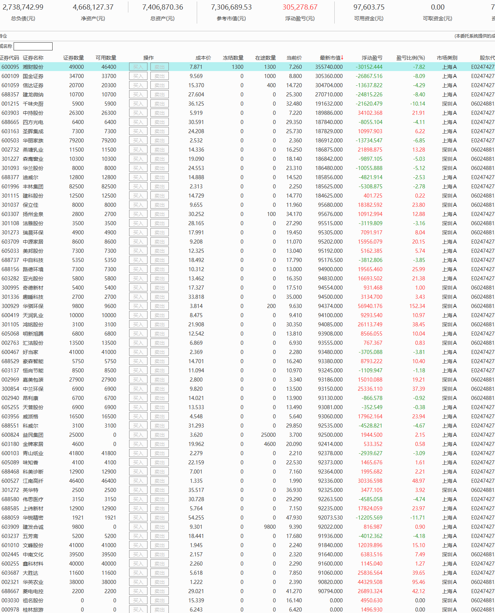Click the 在途数量 column header
The height and width of the screenshot is (613, 495).
(x=266, y=58)
